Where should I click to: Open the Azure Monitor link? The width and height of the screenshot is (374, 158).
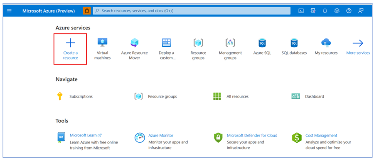[x=161, y=136]
